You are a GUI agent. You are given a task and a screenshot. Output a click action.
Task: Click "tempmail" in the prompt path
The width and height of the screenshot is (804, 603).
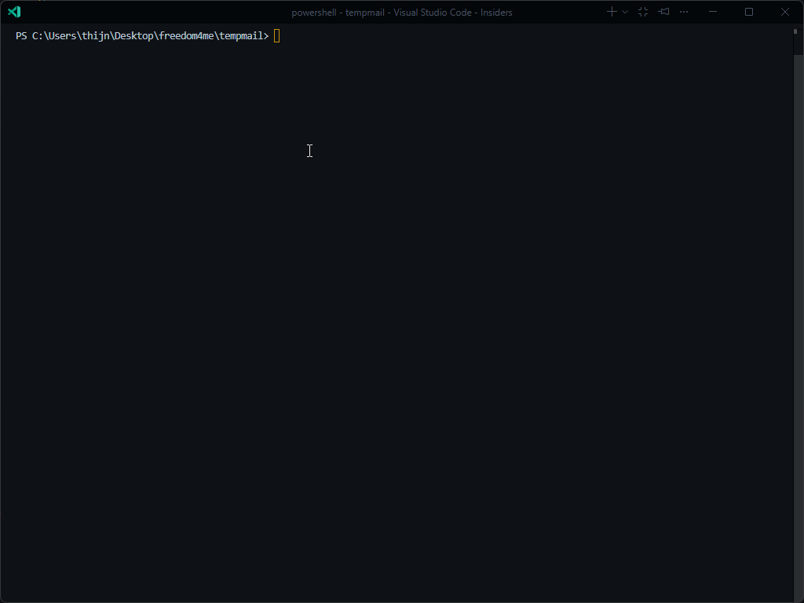(241, 36)
